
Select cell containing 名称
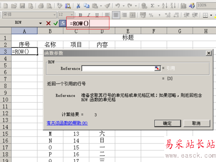click(50, 44)
